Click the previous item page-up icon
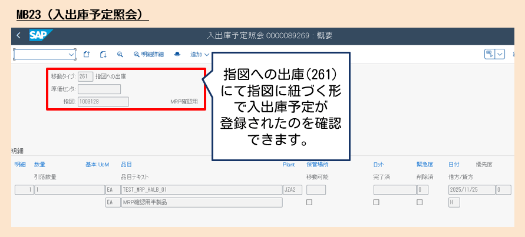 [87, 55]
